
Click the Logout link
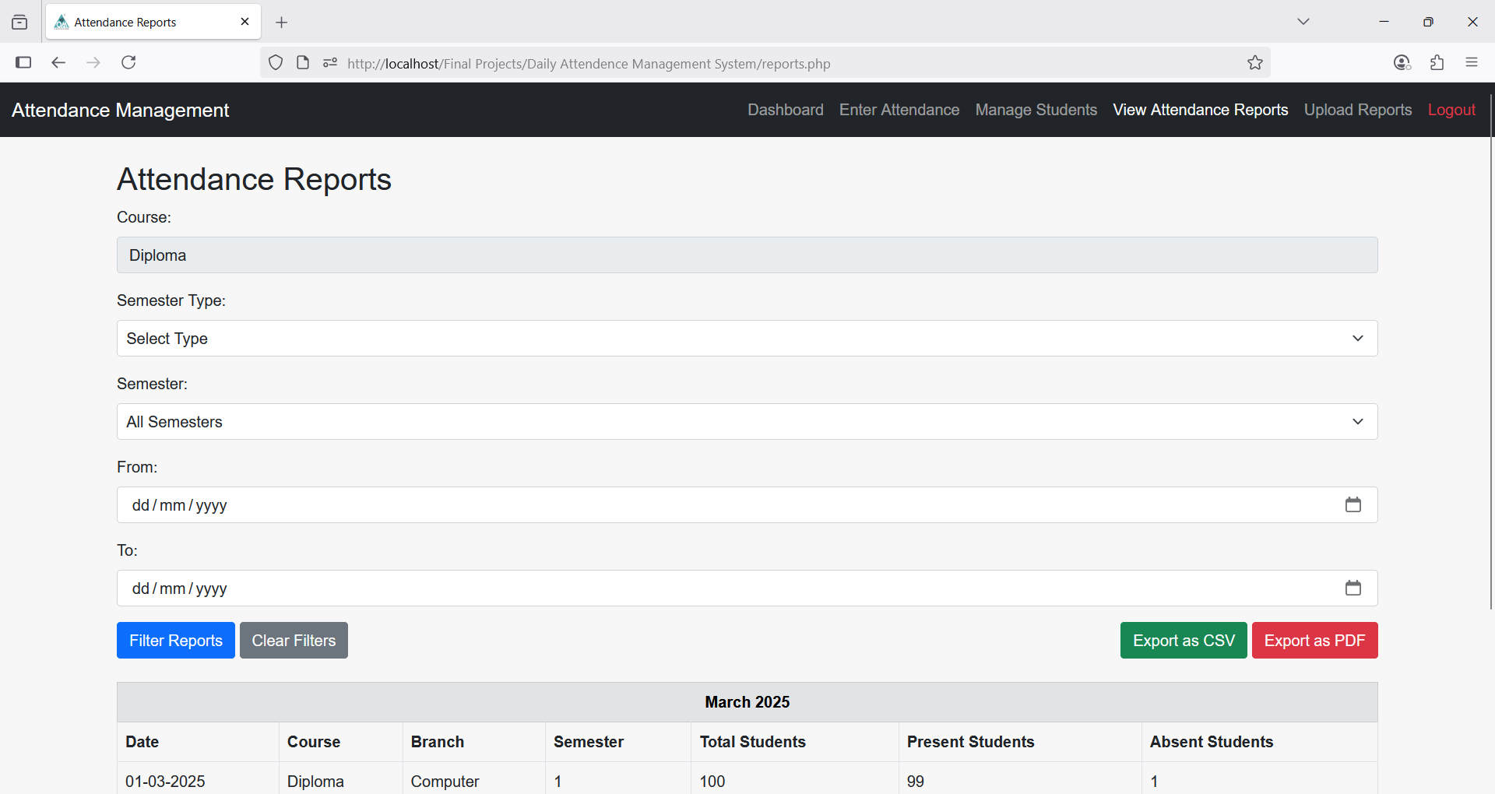[x=1451, y=110]
